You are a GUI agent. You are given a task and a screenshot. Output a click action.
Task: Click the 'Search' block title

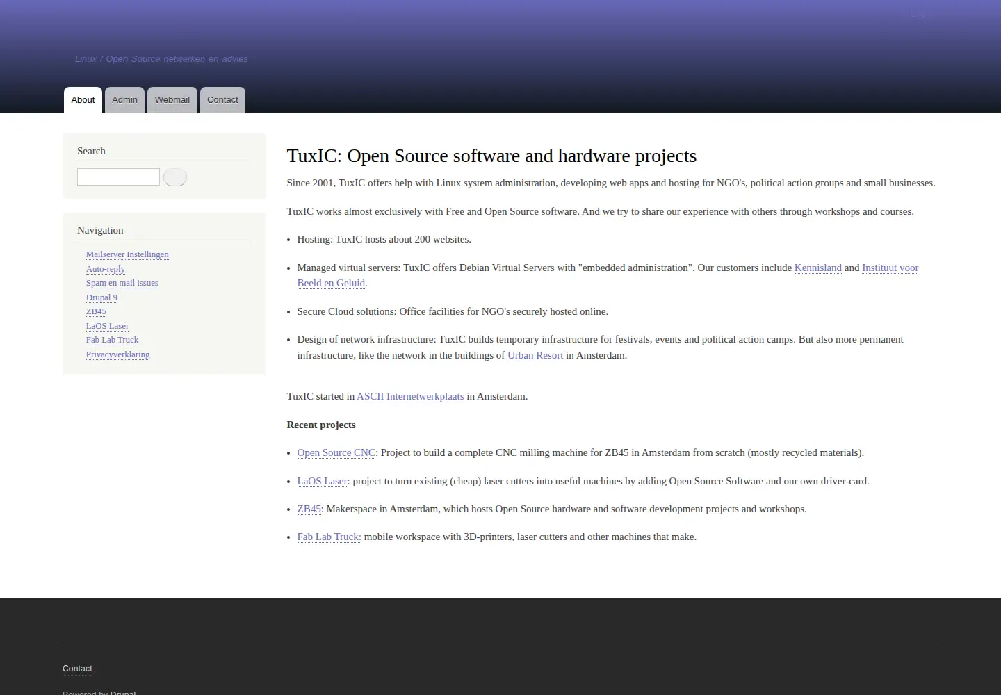(x=91, y=151)
